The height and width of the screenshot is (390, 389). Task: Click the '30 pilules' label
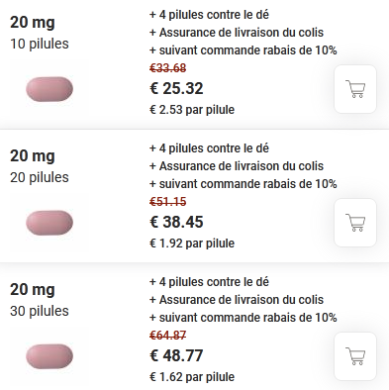[x=40, y=311]
